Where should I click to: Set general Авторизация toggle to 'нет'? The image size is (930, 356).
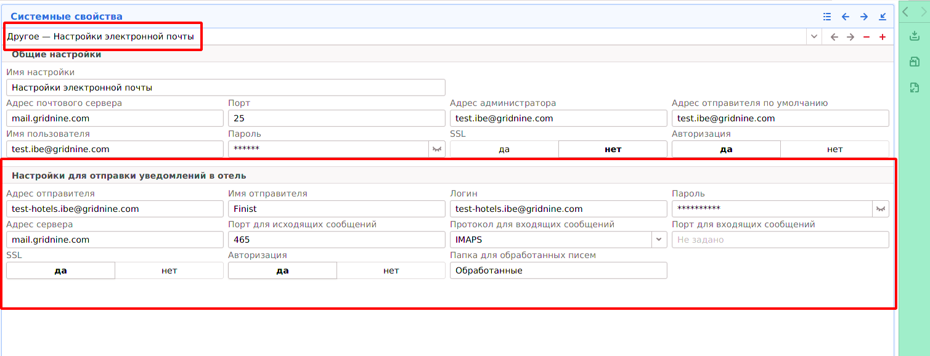pos(834,149)
